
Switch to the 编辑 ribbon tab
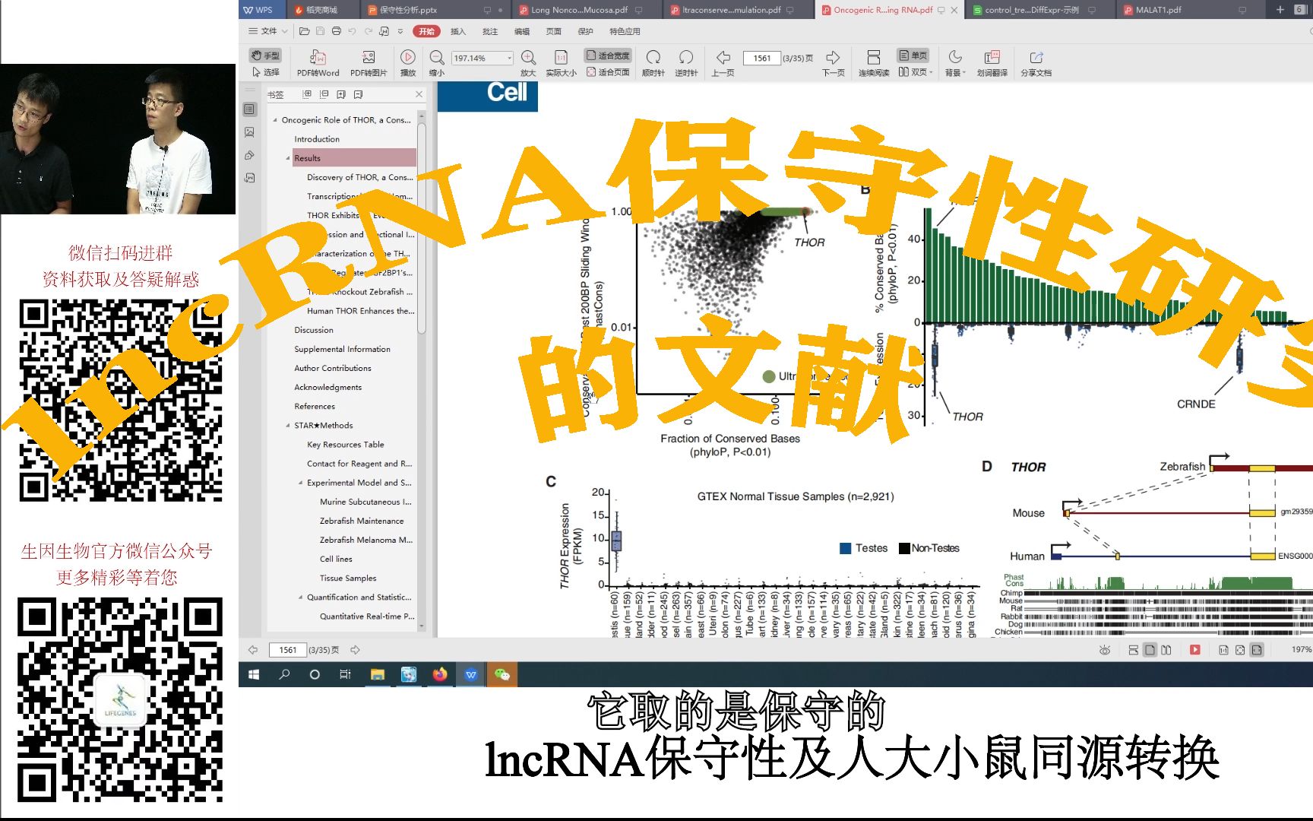click(522, 31)
